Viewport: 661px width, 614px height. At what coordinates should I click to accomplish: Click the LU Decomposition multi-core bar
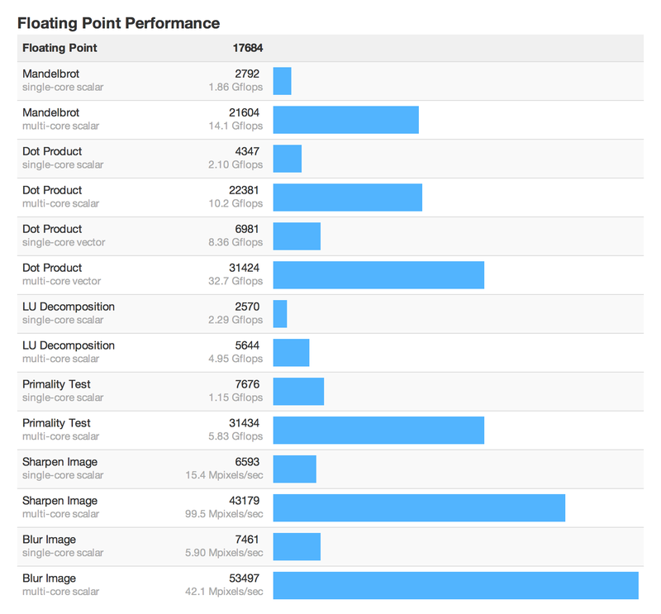[x=291, y=353]
